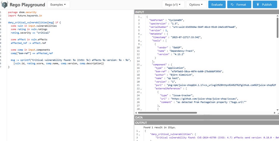Image resolution: width=279 pixels, height=141 pixels.
Task: Collapse the fold arrow on input line 23
Action: (x=141, y=92)
